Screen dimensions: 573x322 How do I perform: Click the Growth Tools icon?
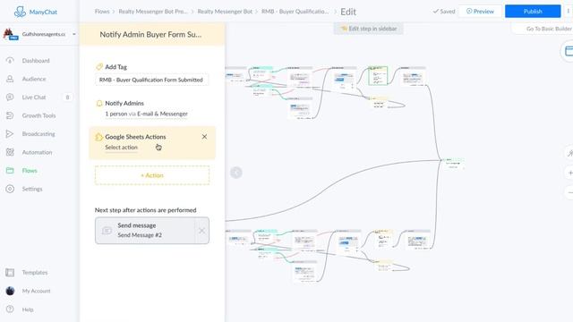click(10, 115)
